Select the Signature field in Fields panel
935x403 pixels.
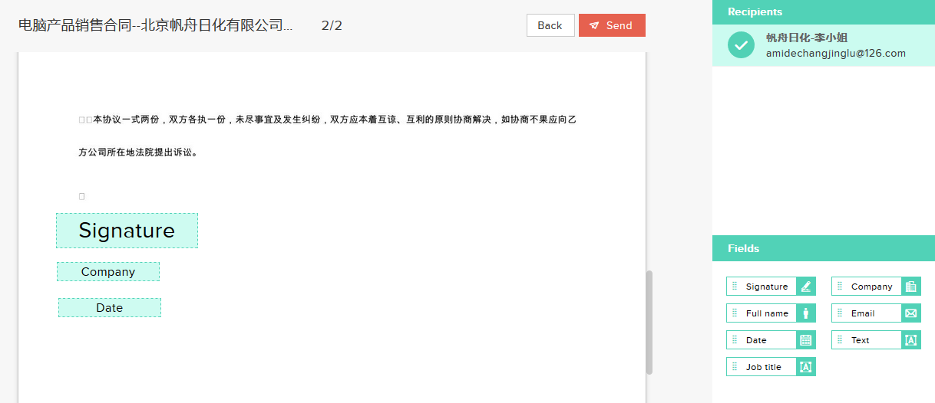coord(771,287)
